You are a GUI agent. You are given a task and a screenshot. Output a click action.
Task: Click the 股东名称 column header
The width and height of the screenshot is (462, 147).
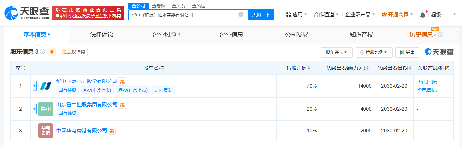click(153, 68)
